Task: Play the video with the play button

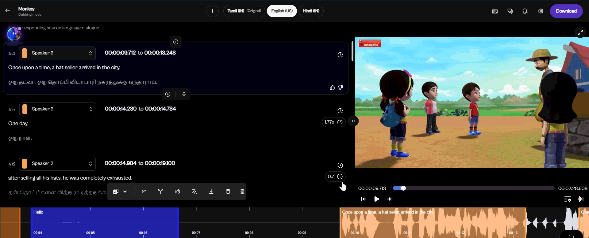Action: click(377, 199)
